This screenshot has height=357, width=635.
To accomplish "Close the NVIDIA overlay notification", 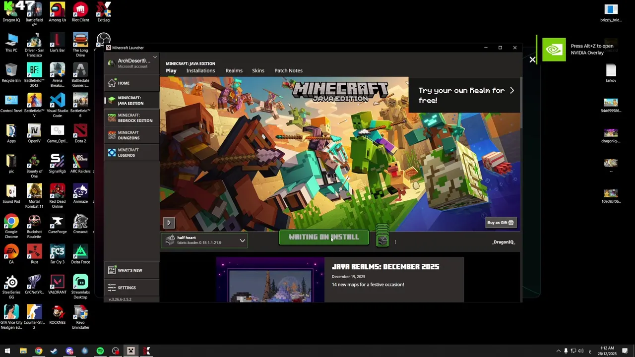I will 532,59.
